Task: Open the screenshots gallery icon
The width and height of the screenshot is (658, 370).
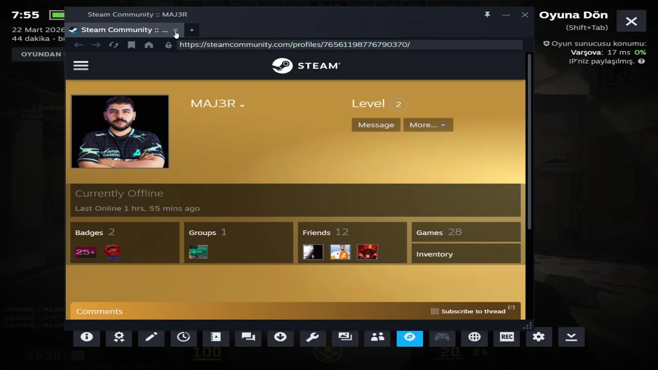Action: click(x=345, y=337)
